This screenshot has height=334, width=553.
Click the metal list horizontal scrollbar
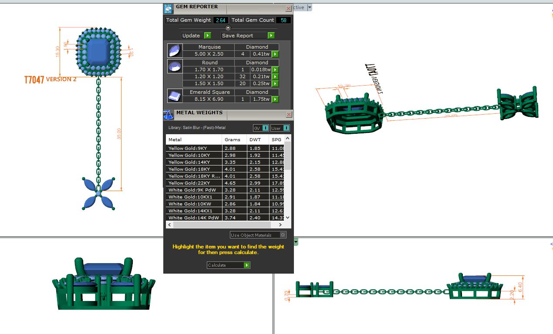[x=226, y=225]
